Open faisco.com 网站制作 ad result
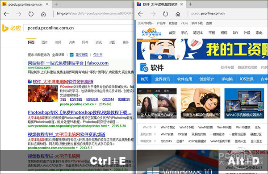This screenshot has width=268, height=174. 68,63
